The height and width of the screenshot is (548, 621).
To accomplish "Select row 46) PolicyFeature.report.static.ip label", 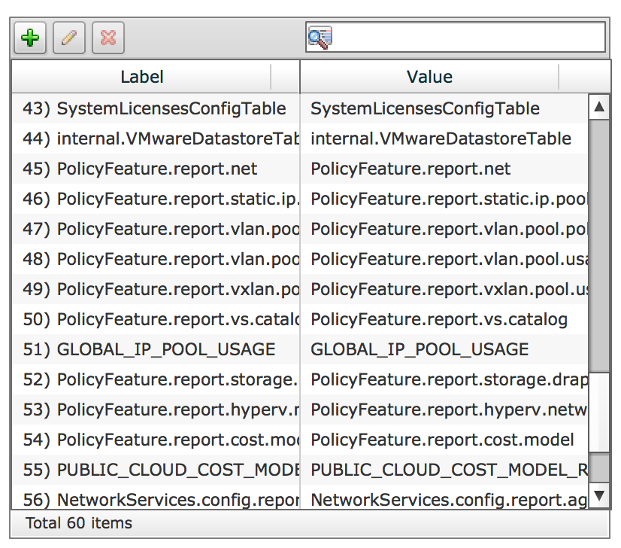I will [155, 199].
